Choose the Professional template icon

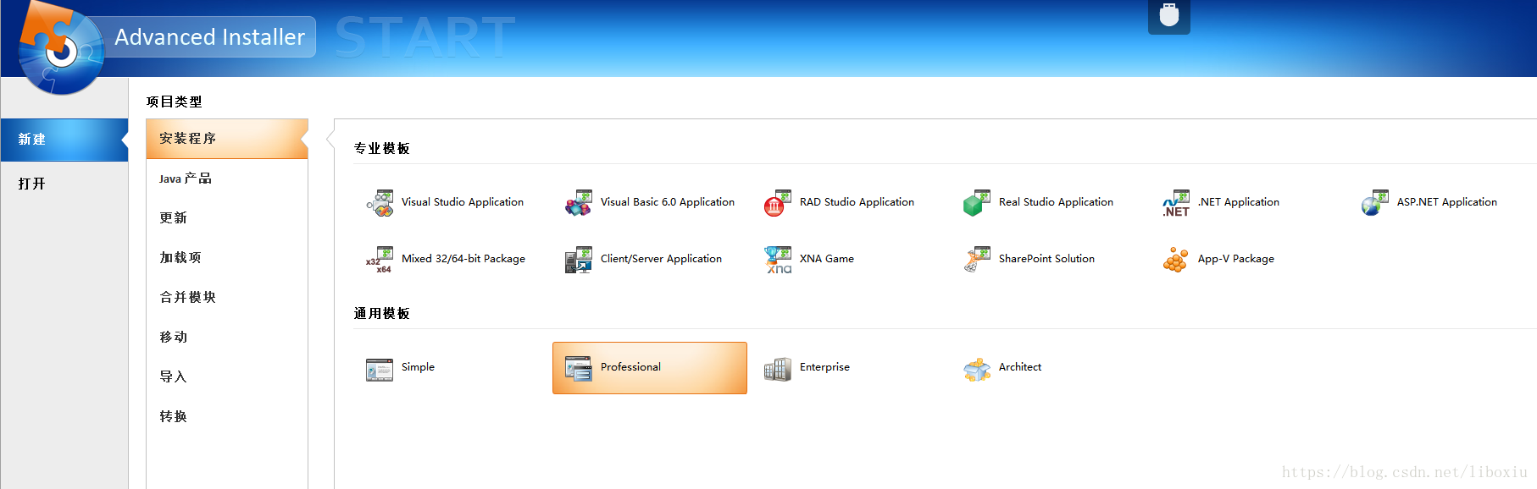coord(579,369)
